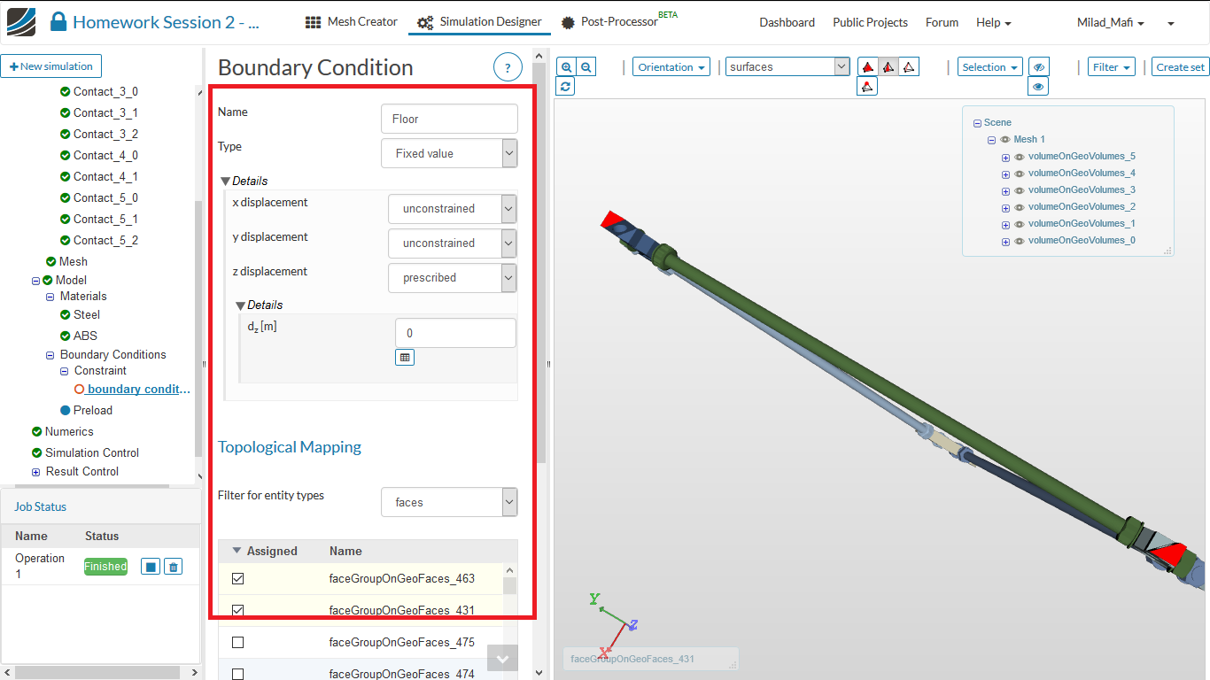Viewport: 1210px width, 680px height.
Task: Click the green check icon beside Mesh
Action: (51, 261)
